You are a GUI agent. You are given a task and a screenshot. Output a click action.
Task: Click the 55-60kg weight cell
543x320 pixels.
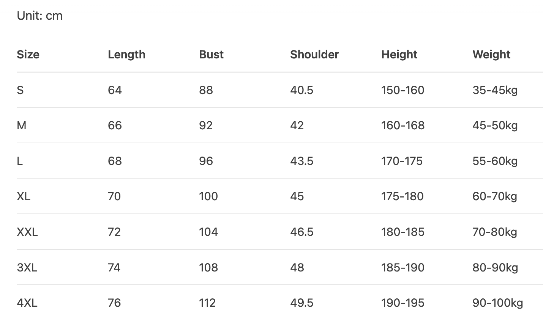pyautogui.click(x=495, y=161)
